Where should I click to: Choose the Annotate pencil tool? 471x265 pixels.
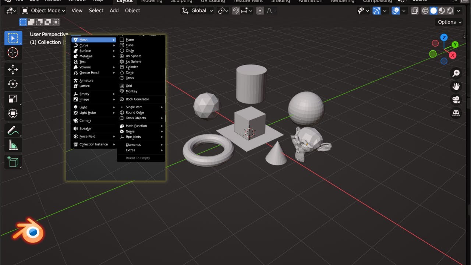tap(13, 130)
